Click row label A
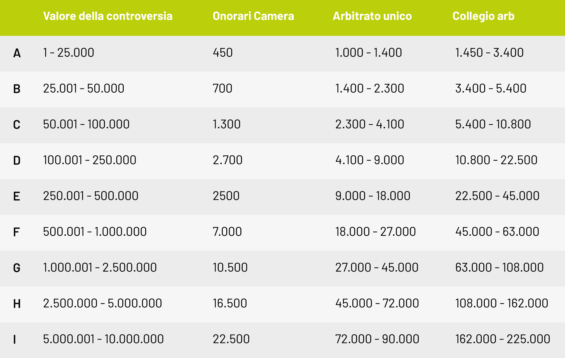This screenshot has height=358, width=565. pos(17,53)
